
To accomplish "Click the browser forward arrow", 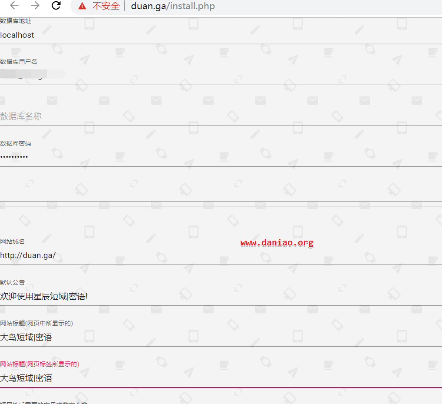I will [35, 6].
